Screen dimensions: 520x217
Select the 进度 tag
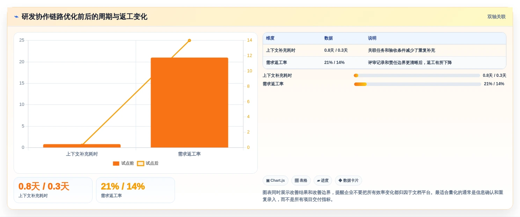pos(323,180)
